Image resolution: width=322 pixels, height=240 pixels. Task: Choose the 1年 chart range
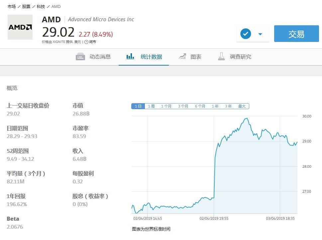click(x=215, y=106)
